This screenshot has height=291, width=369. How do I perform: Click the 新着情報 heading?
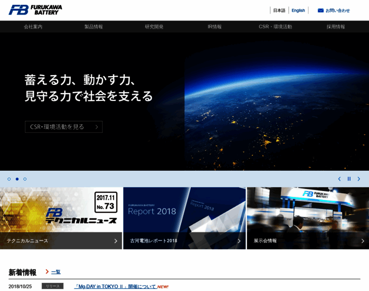coord(23,273)
